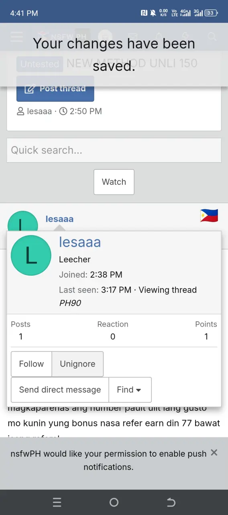This screenshot has height=515, width=228.
Task: Open lesaaa's large avatar in popup
Action: point(31,255)
